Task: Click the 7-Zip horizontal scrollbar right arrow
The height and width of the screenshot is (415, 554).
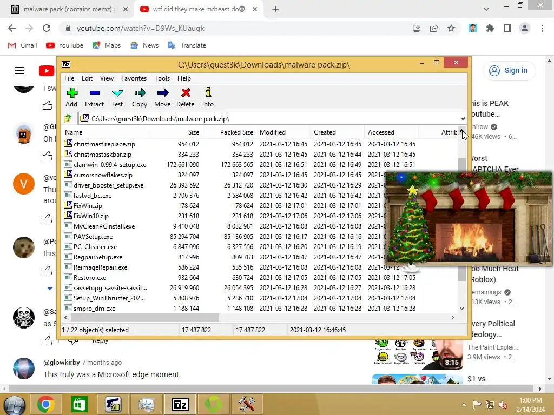Action: click(453, 317)
